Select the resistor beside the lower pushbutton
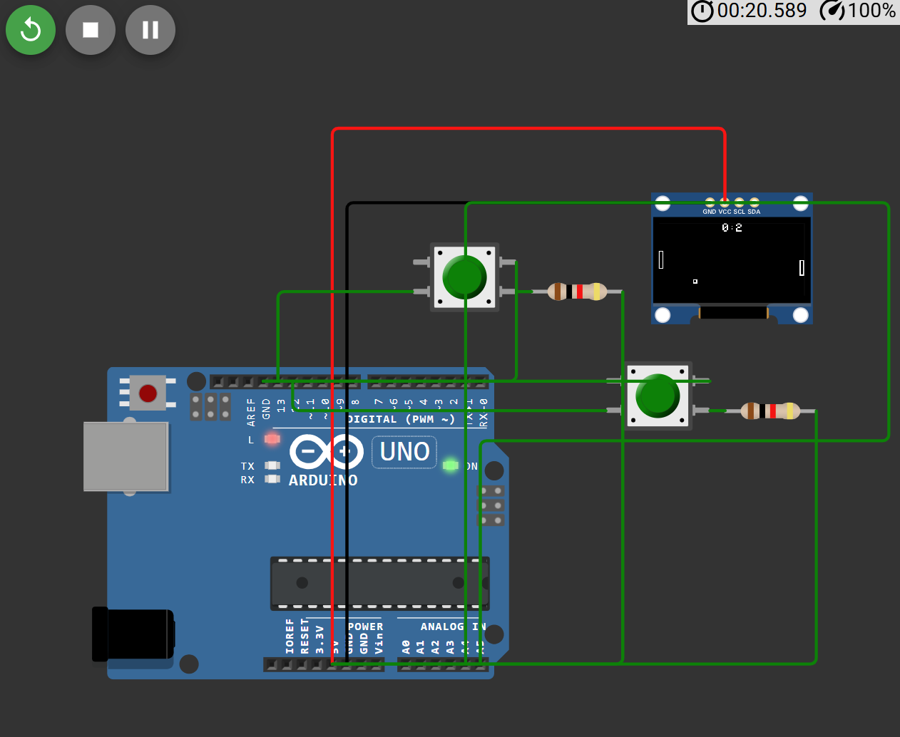900x737 pixels. (x=770, y=411)
